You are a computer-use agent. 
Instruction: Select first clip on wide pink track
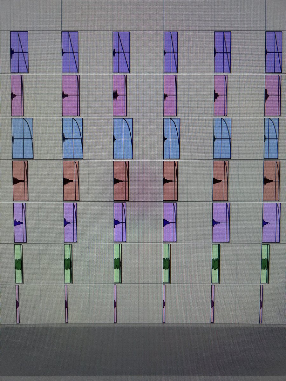[x=17, y=95]
